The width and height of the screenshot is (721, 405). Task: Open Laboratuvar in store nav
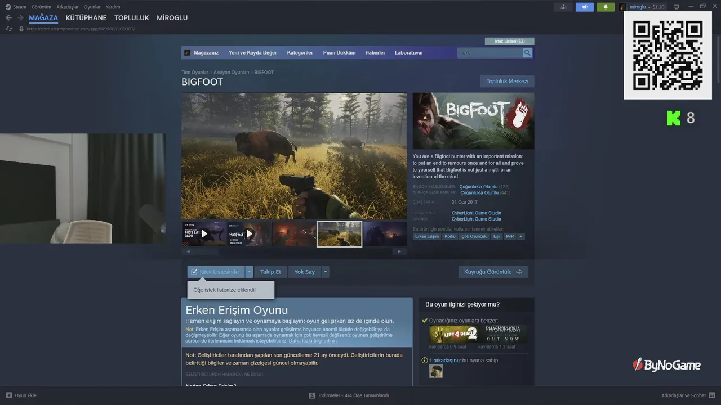tap(409, 52)
